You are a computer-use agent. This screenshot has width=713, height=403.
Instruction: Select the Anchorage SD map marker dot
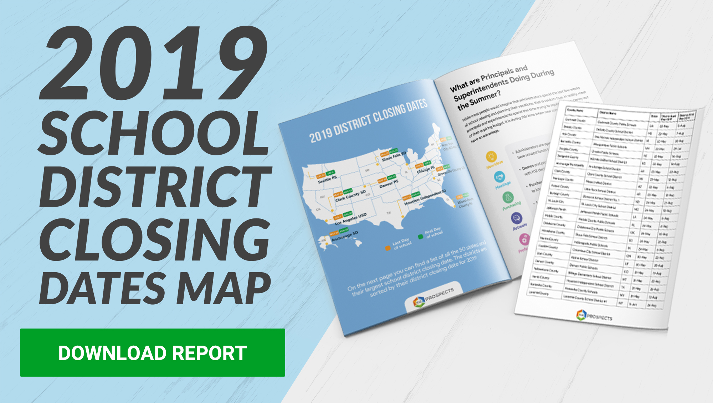[x=327, y=243]
